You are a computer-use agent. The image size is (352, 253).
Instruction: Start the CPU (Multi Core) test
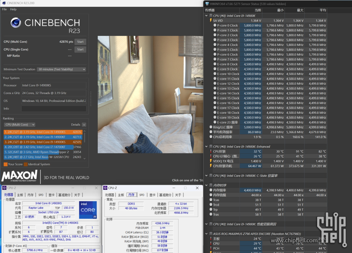pos(80,42)
